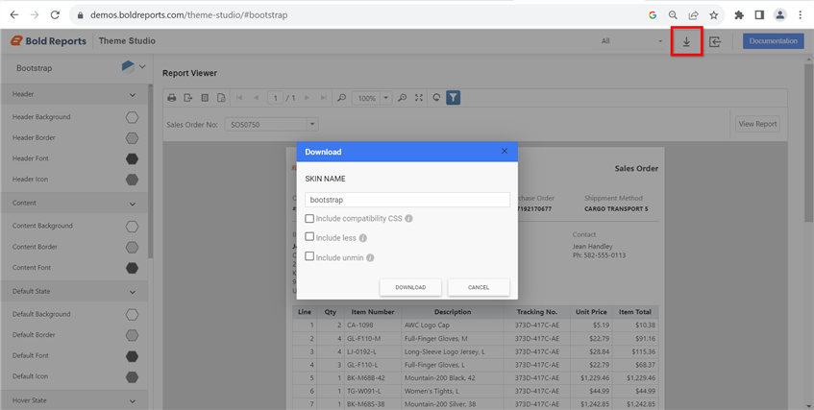Open Default Font color swatch
Viewport: 814px width, 410px height.
point(132,356)
